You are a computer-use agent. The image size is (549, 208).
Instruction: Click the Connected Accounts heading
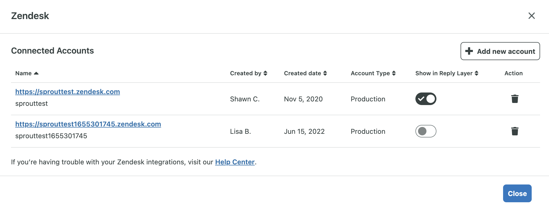pos(52,51)
